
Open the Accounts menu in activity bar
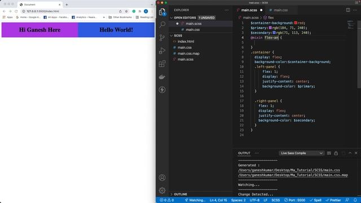point(162,178)
